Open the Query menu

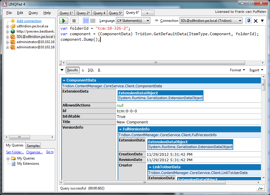tap(33, 13)
